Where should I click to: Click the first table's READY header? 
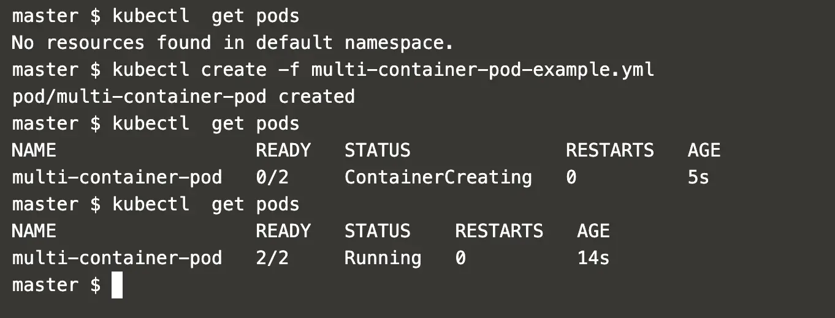[x=283, y=150]
